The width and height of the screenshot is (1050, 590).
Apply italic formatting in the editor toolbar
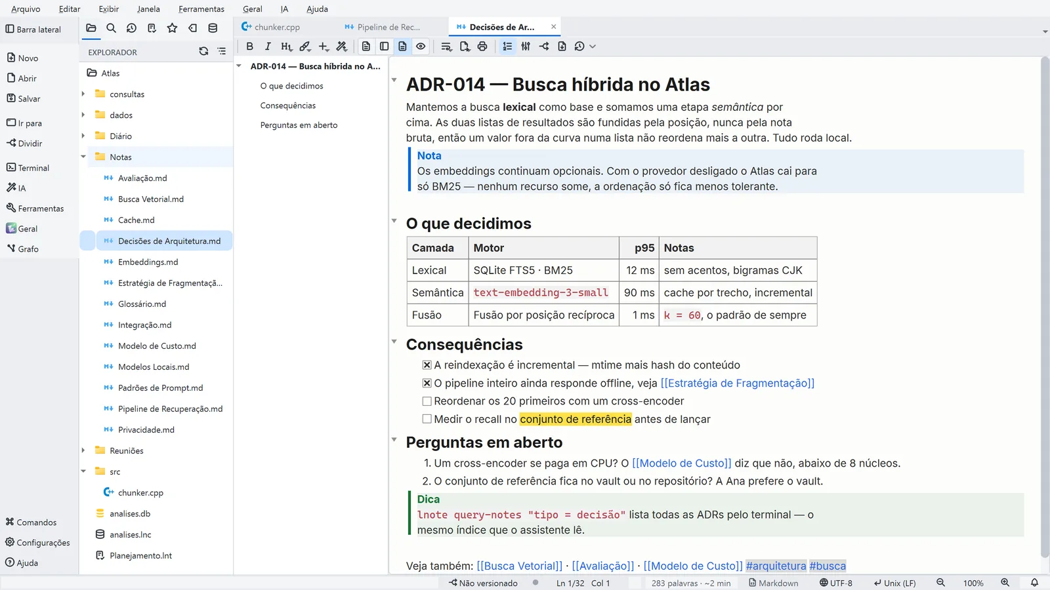tap(268, 47)
